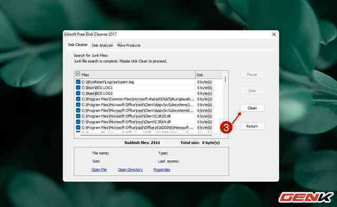Click the Return button
Viewport: 337px width, 207px height.
coord(252,126)
